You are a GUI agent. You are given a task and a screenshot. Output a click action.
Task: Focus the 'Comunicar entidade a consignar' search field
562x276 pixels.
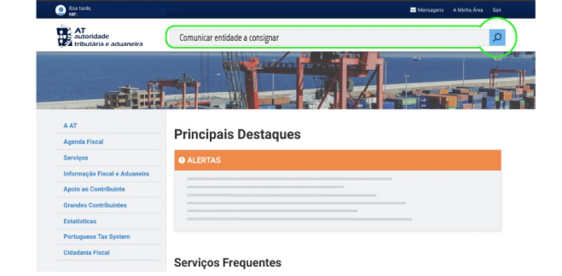pos(326,38)
